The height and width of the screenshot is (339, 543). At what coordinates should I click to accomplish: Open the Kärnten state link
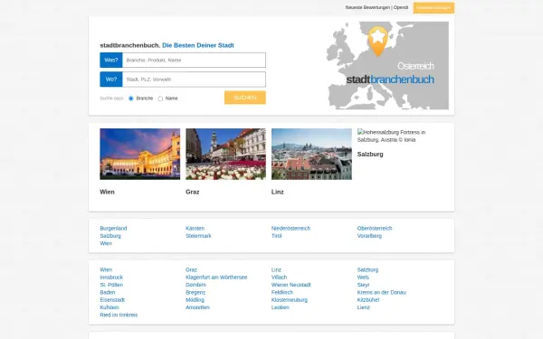[x=195, y=229]
